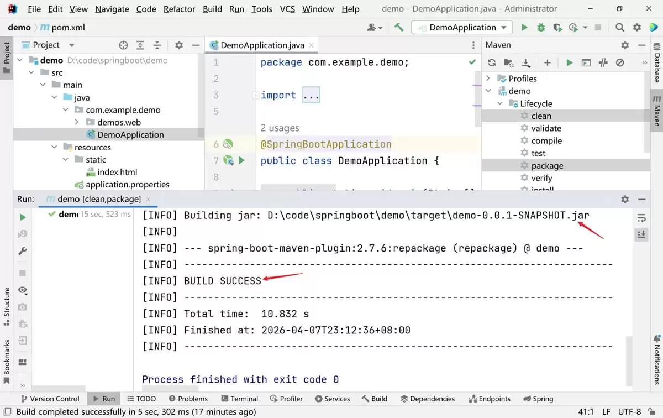Expand all in Project panel
Screen dimensions: 663x418
pos(140,45)
